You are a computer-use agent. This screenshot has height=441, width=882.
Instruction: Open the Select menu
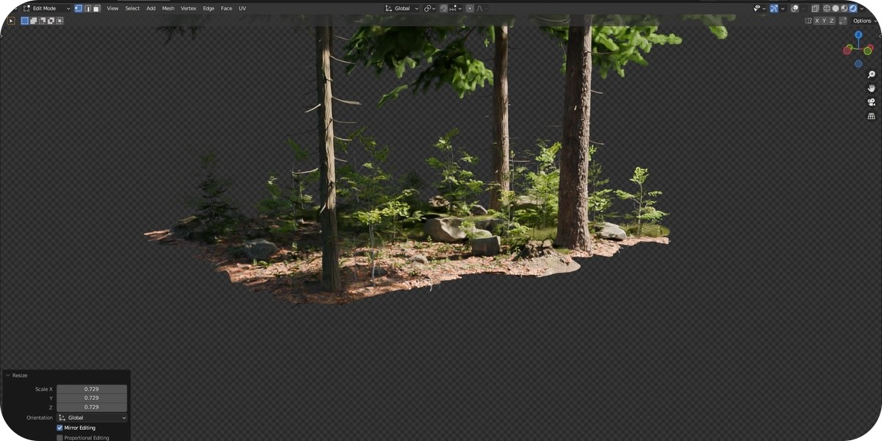click(x=132, y=8)
